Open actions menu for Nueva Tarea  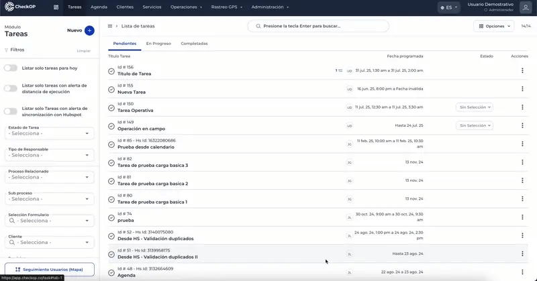pos(522,89)
